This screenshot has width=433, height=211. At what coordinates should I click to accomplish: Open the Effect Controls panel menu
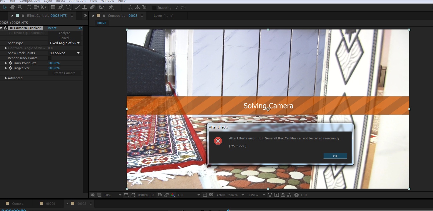point(72,16)
